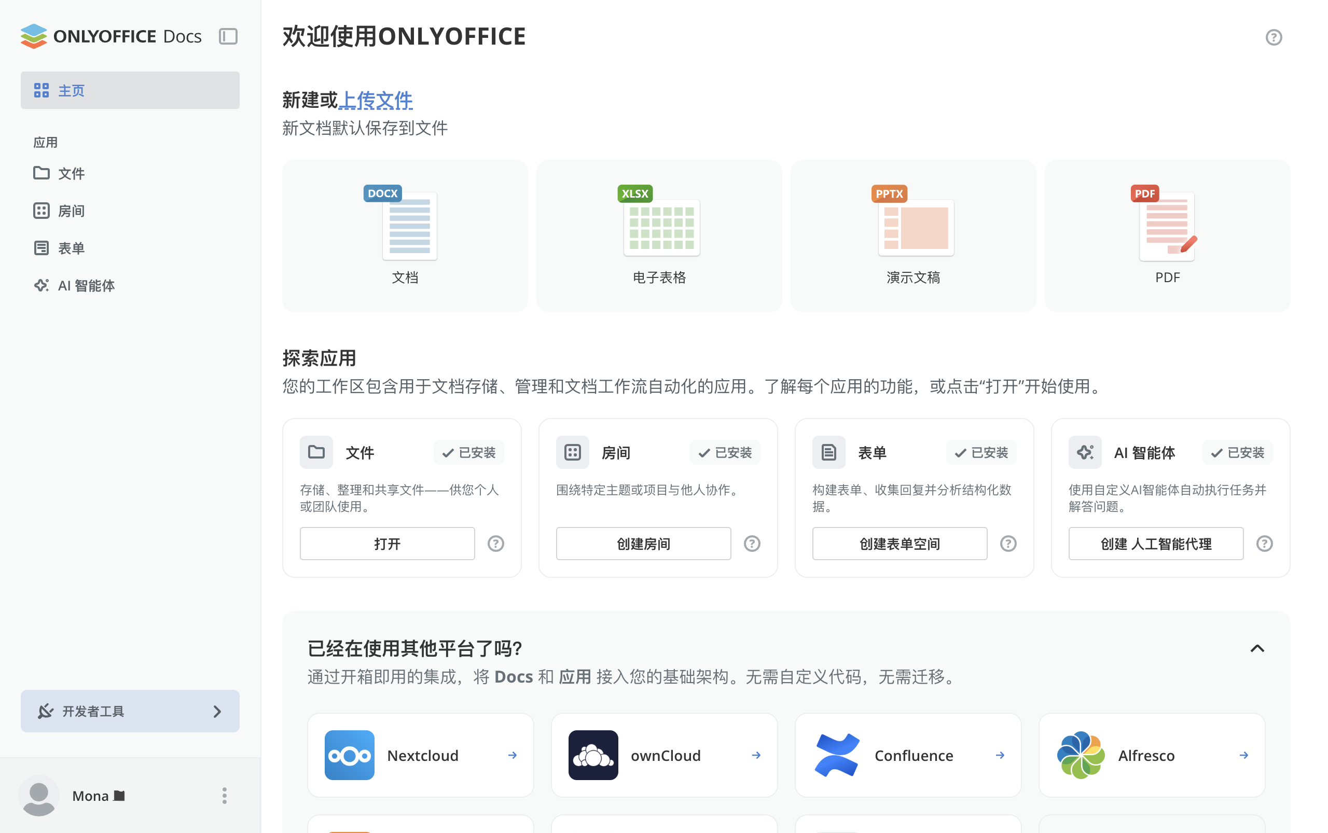
Task: Open help icon next to 创建表单空间 button
Action: (x=1008, y=544)
